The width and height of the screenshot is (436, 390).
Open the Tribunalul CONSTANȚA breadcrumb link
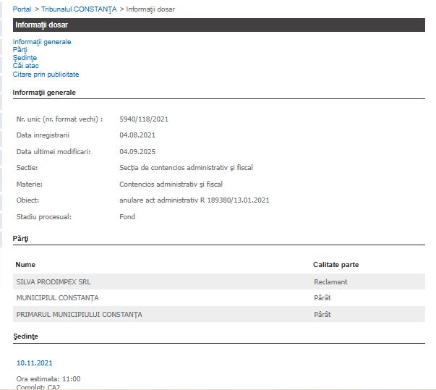(80, 9)
